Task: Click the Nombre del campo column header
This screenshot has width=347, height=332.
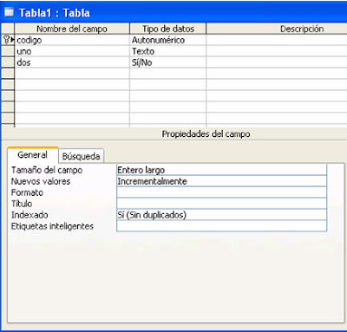Action: [x=72, y=29]
